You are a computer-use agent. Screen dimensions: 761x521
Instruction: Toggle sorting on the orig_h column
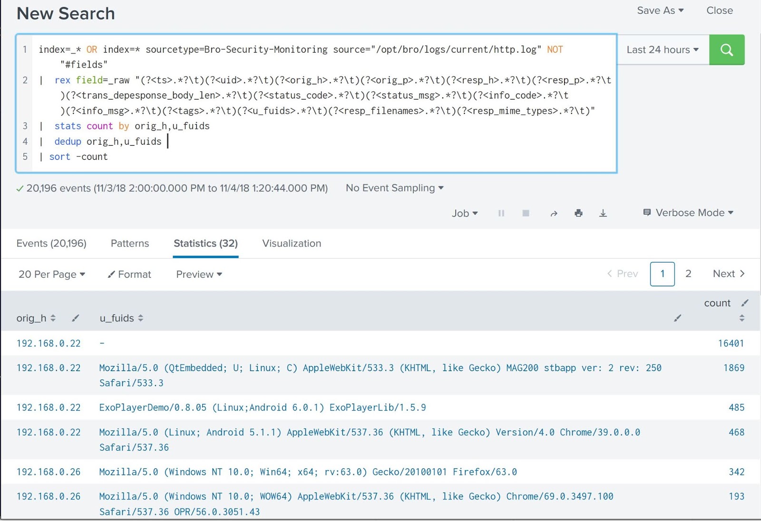click(x=52, y=318)
